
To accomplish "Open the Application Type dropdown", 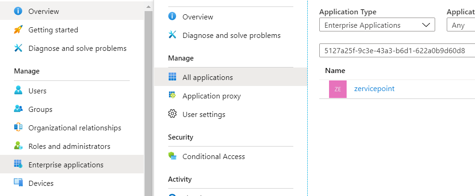I will [377, 25].
